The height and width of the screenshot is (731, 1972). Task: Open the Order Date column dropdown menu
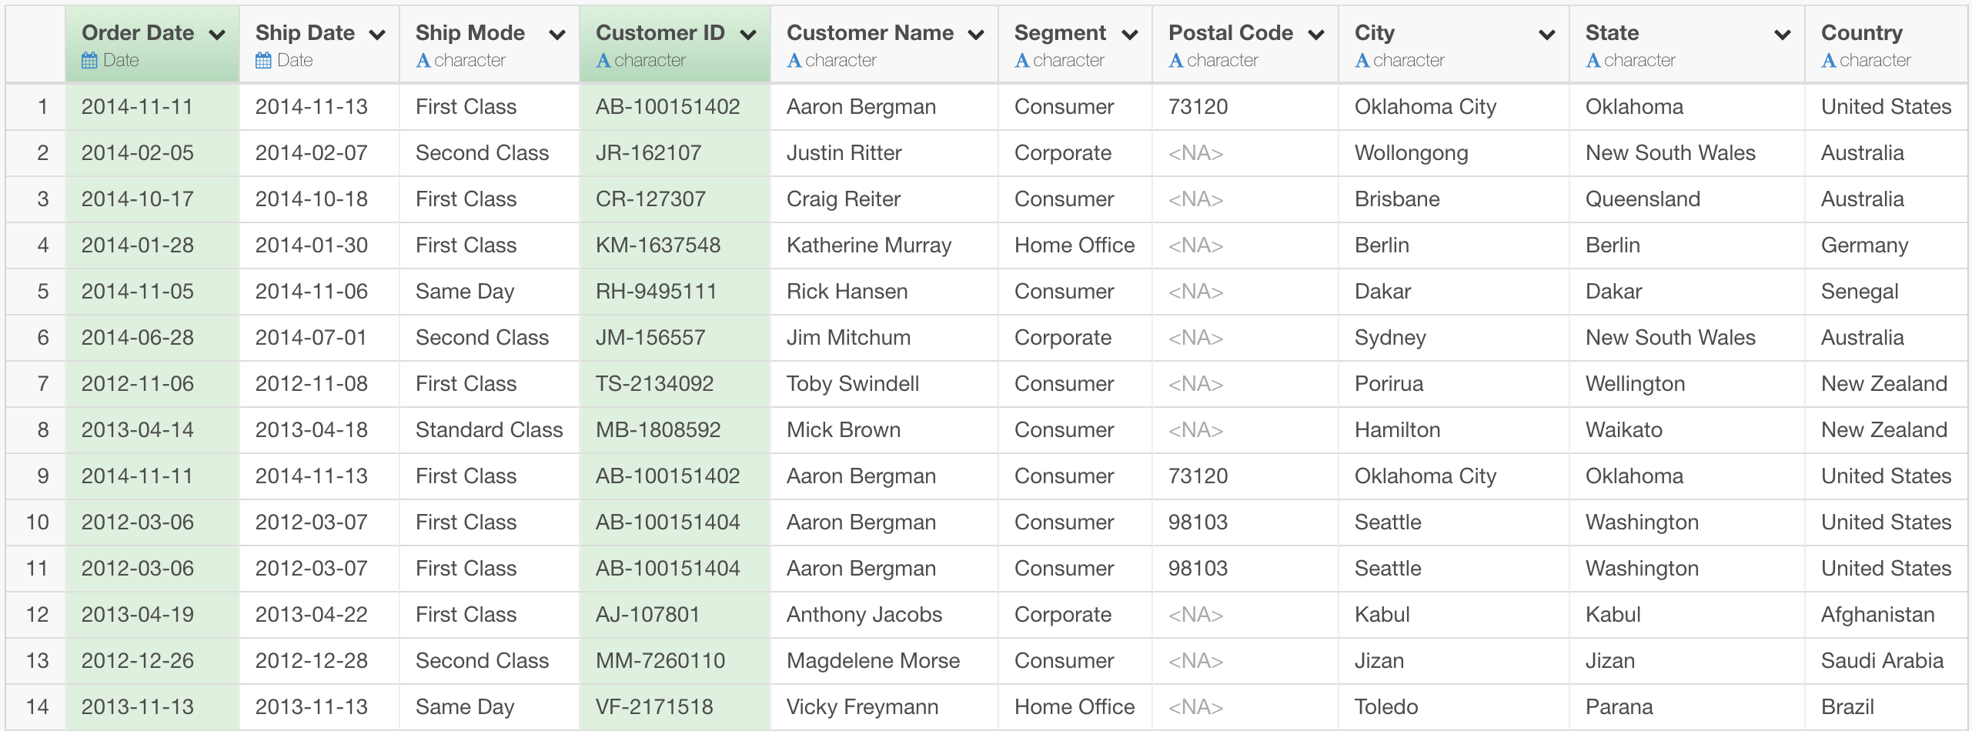218,35
